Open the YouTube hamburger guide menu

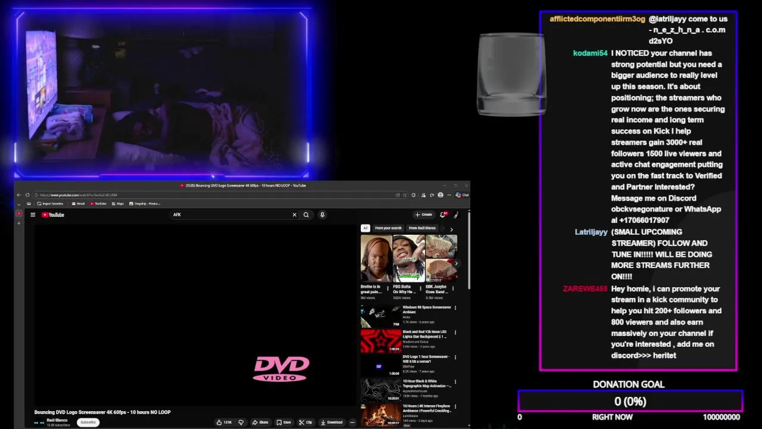(33, 214)
